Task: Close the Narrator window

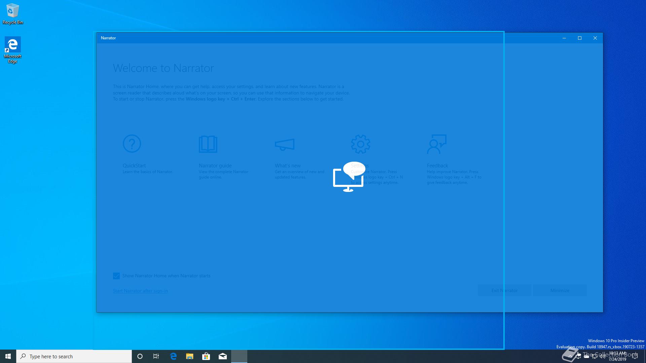Action: click(595, 38)
